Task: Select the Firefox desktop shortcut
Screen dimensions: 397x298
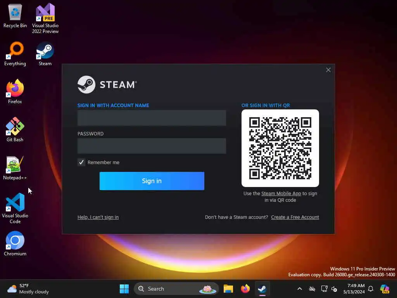Action: 15,92
